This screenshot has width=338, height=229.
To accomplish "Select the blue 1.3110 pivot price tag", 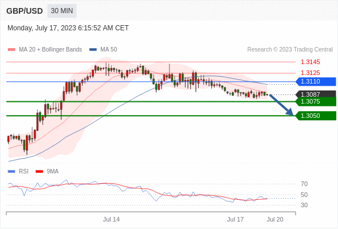I will (316, 82).
